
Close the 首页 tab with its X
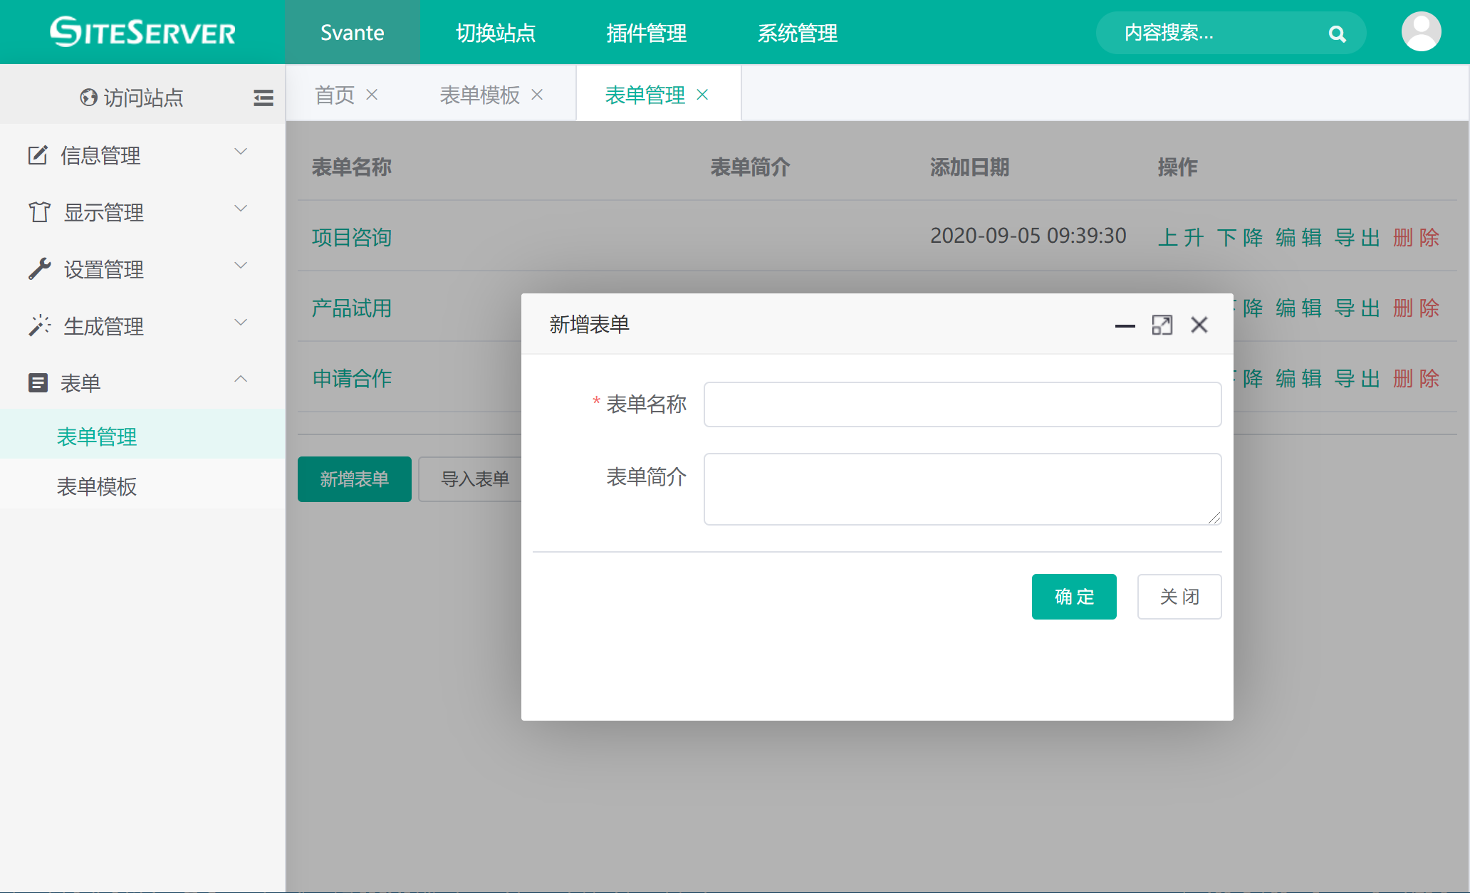click(x=372, y=95)
